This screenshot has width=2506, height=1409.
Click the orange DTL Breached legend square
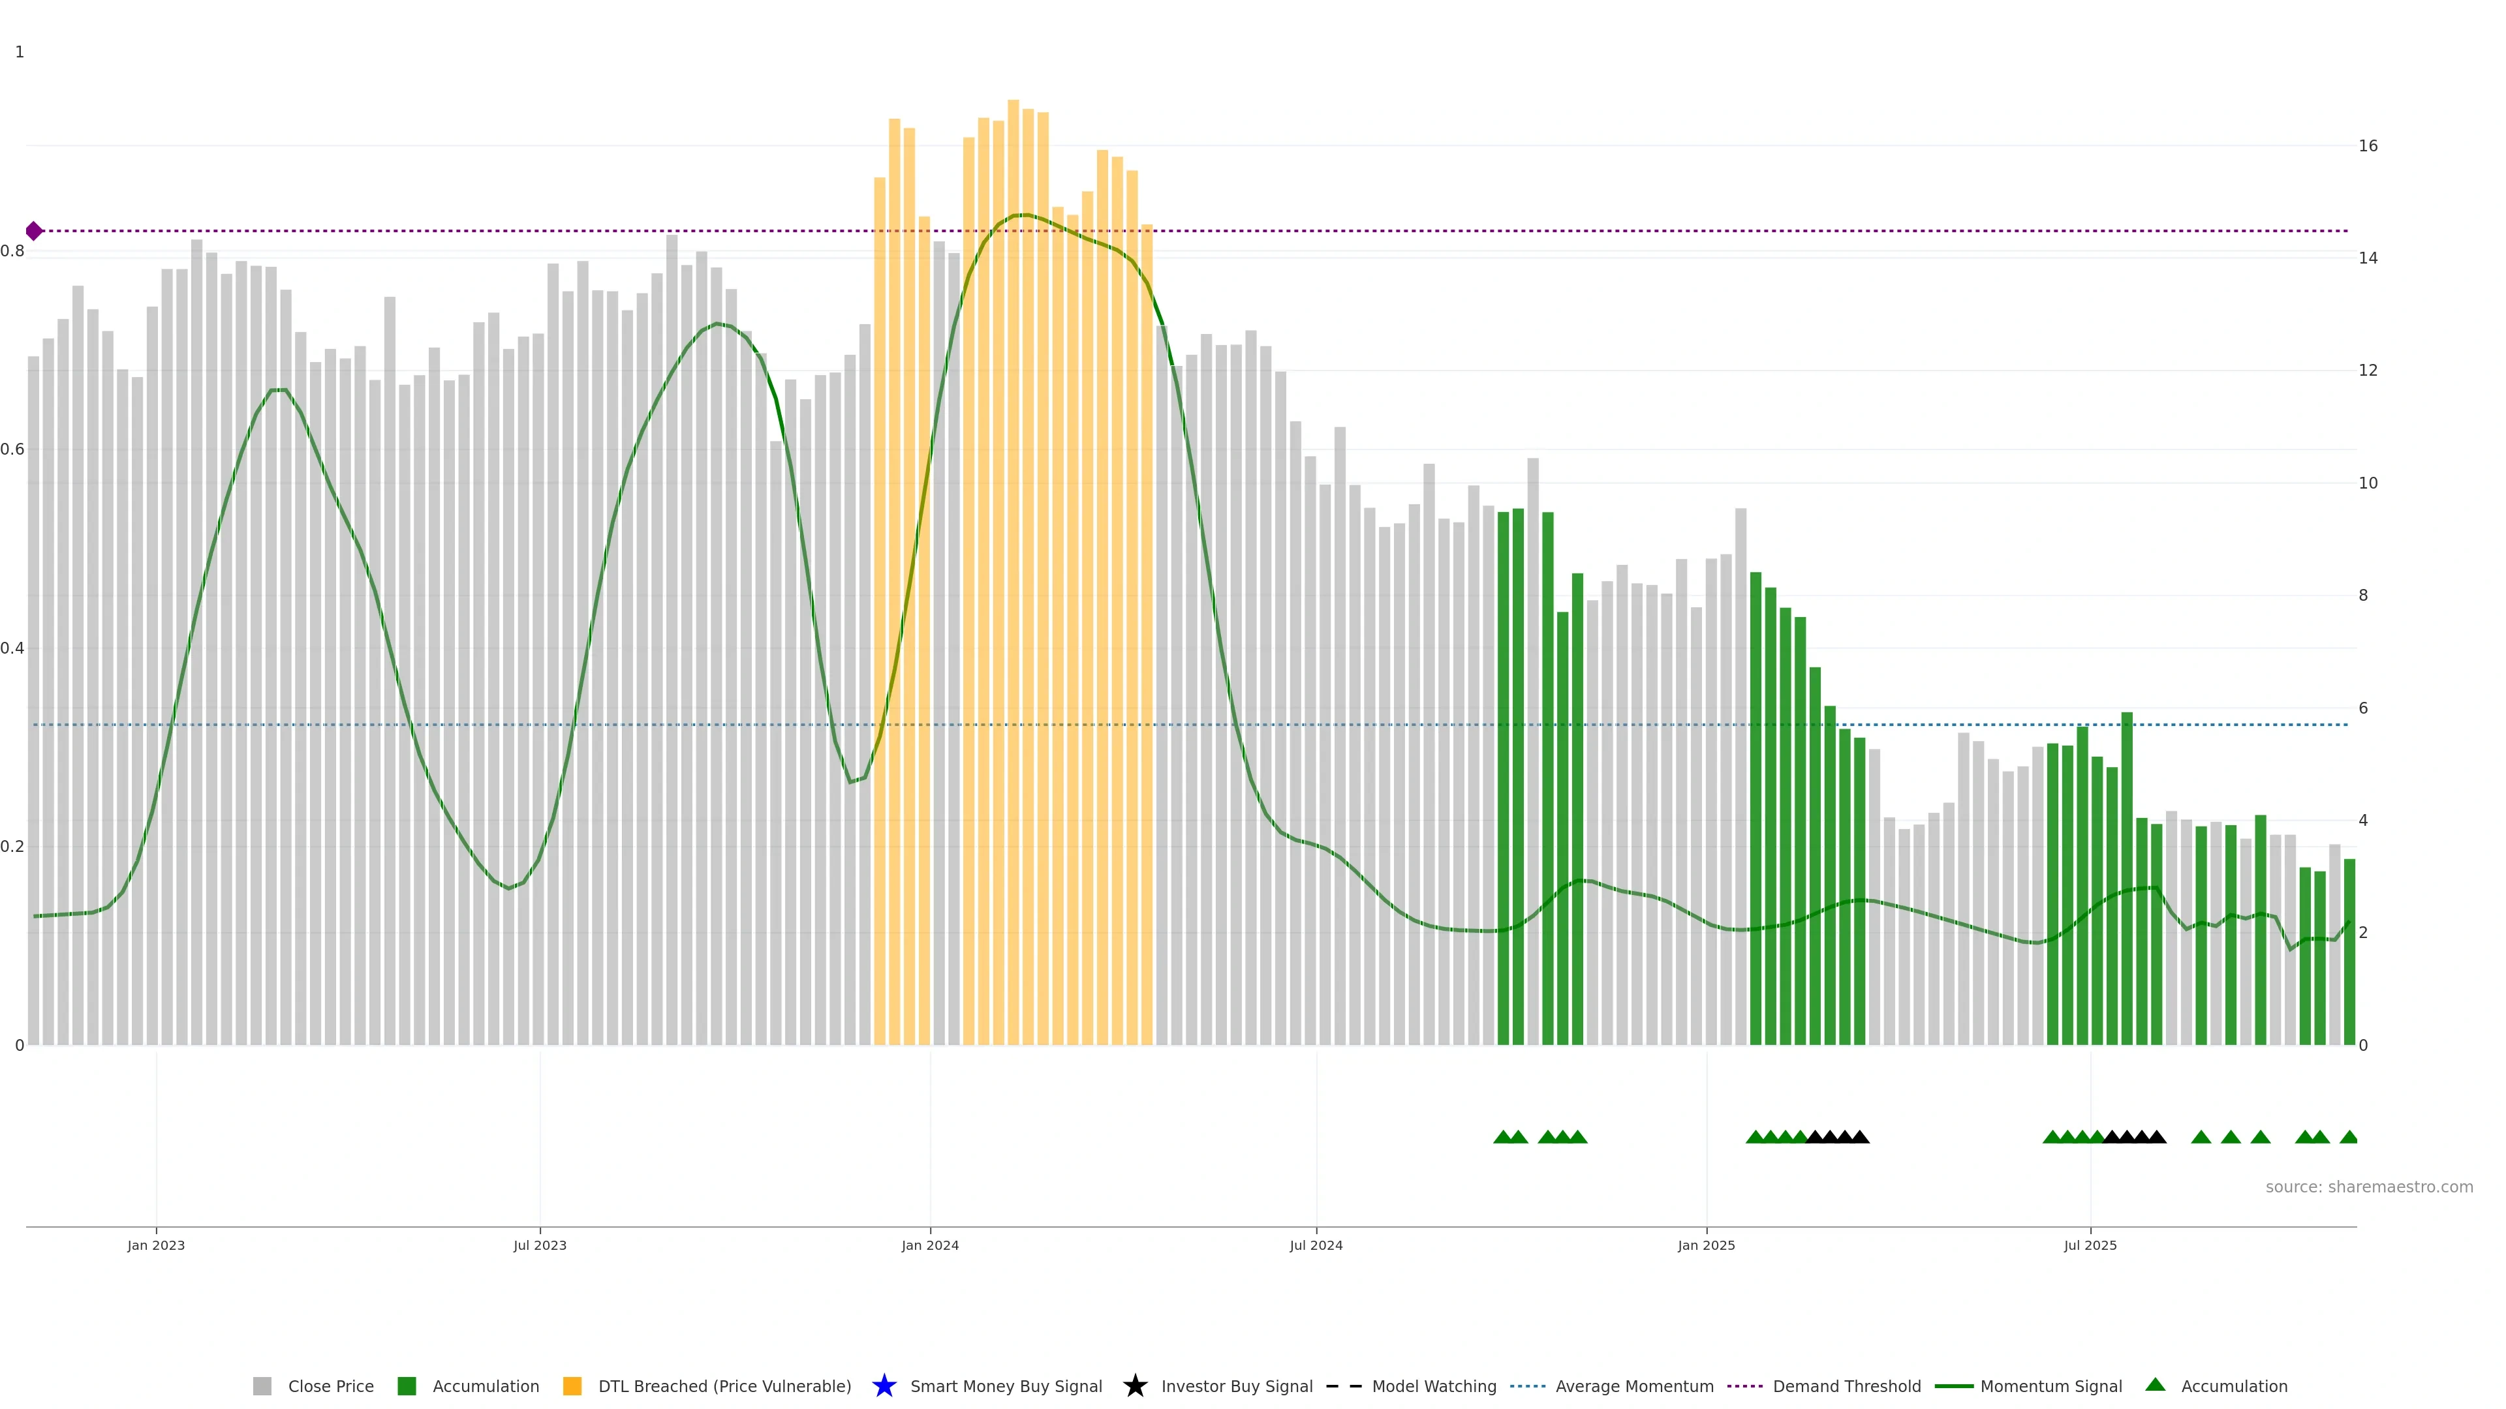[x=572, y=1386]
